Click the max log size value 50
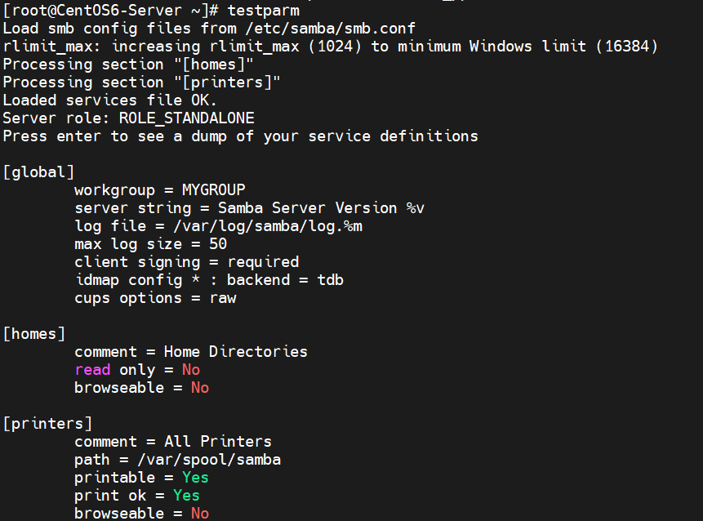The width and height of the screenshot is (703, 521). point(218,244)
